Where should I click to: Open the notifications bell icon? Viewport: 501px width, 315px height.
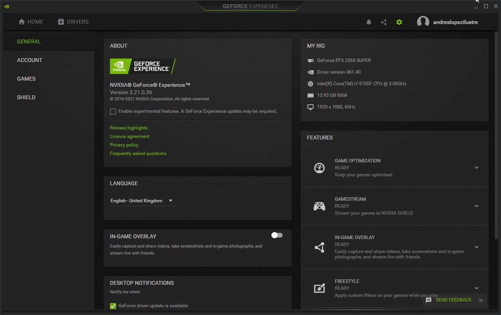click(369, 22)
